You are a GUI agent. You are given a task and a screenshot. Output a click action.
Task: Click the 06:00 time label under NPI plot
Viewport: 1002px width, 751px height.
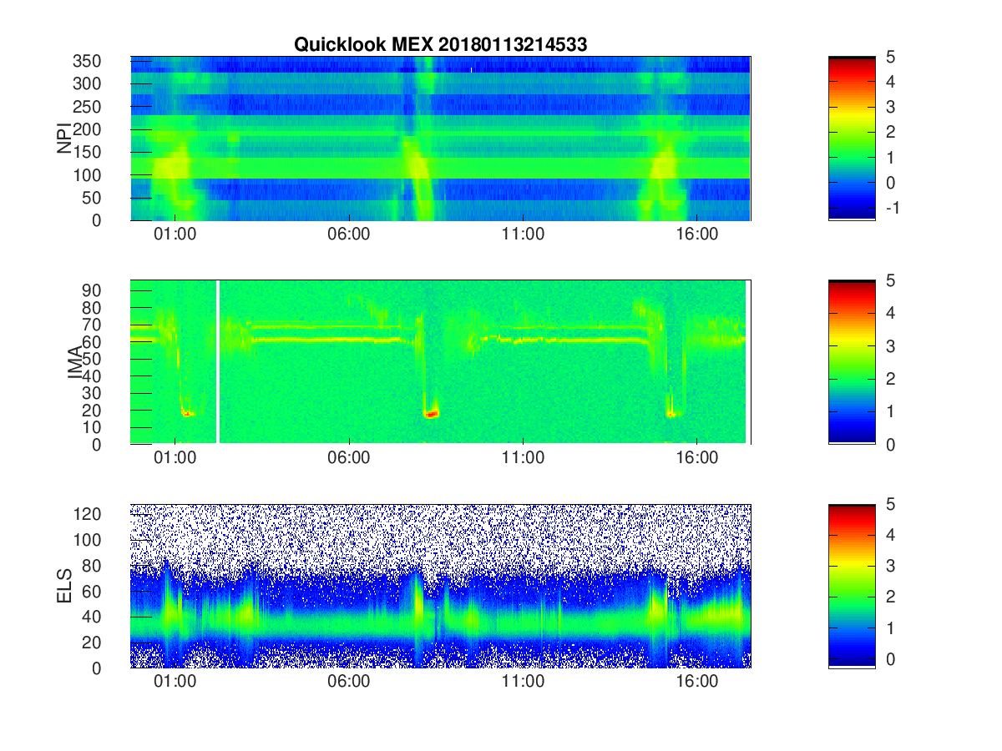tap(349, 234)
